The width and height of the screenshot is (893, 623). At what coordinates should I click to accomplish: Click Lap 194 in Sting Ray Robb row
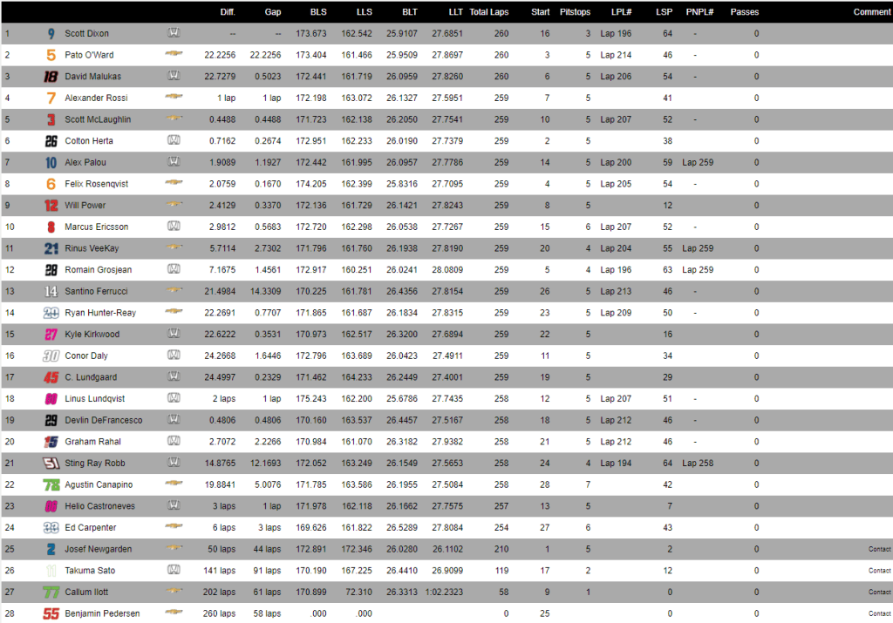tap(616, 464)
